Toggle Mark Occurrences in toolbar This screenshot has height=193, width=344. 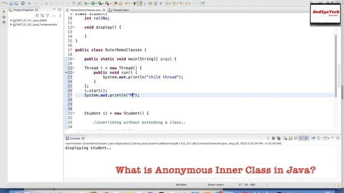coord(140,3)
